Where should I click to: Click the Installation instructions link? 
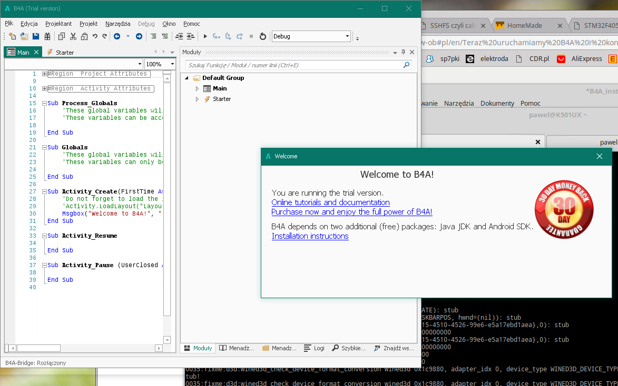(310, 236)
